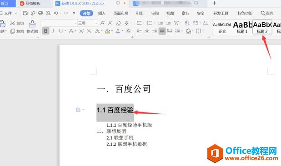Apply the 标题 1 style

coord(242,27)
